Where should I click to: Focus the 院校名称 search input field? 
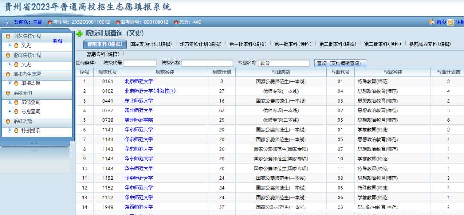[x=207, y=63]
